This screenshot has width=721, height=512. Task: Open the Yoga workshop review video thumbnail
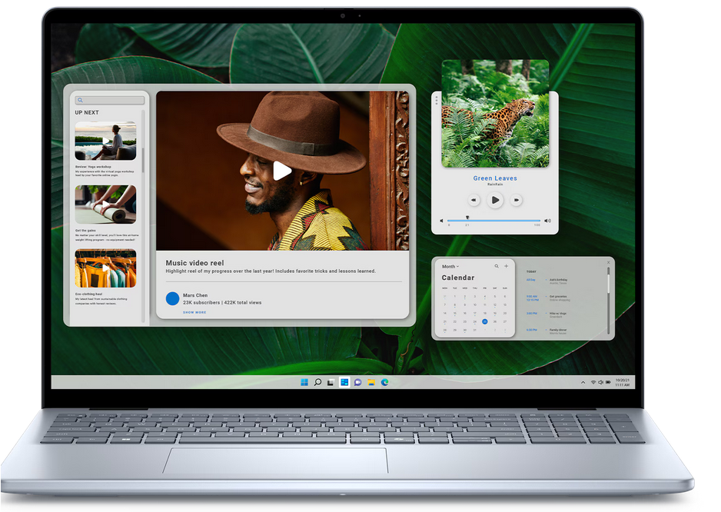pos(105,141)
